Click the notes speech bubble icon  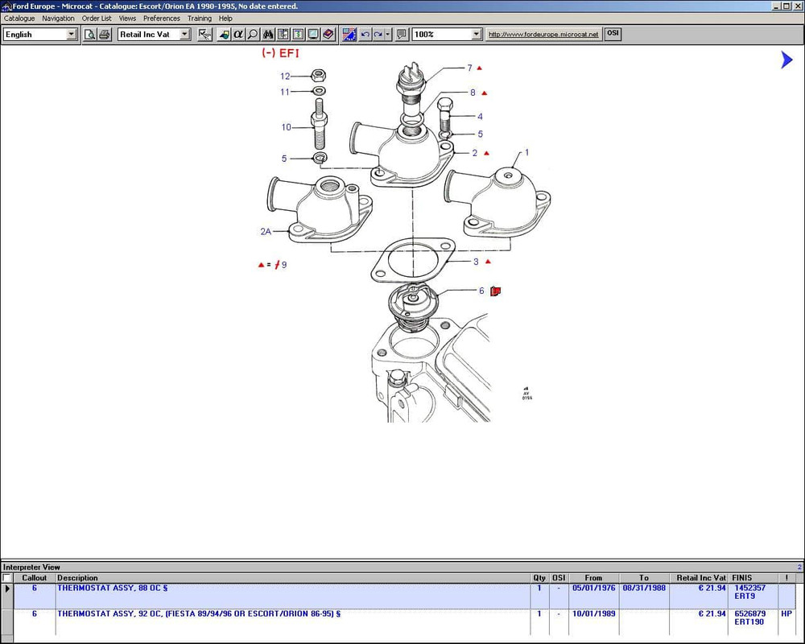point(402,35)
